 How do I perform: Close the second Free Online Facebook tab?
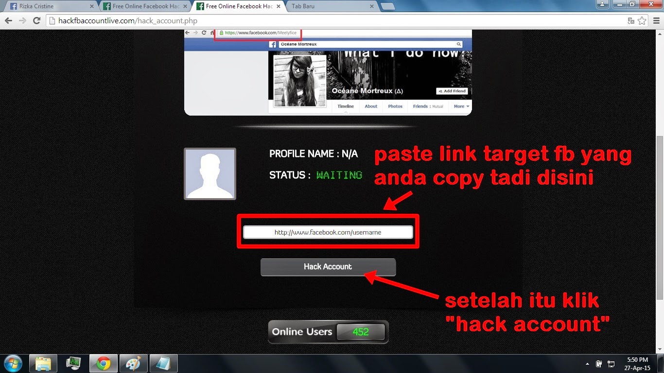[185, 6]
